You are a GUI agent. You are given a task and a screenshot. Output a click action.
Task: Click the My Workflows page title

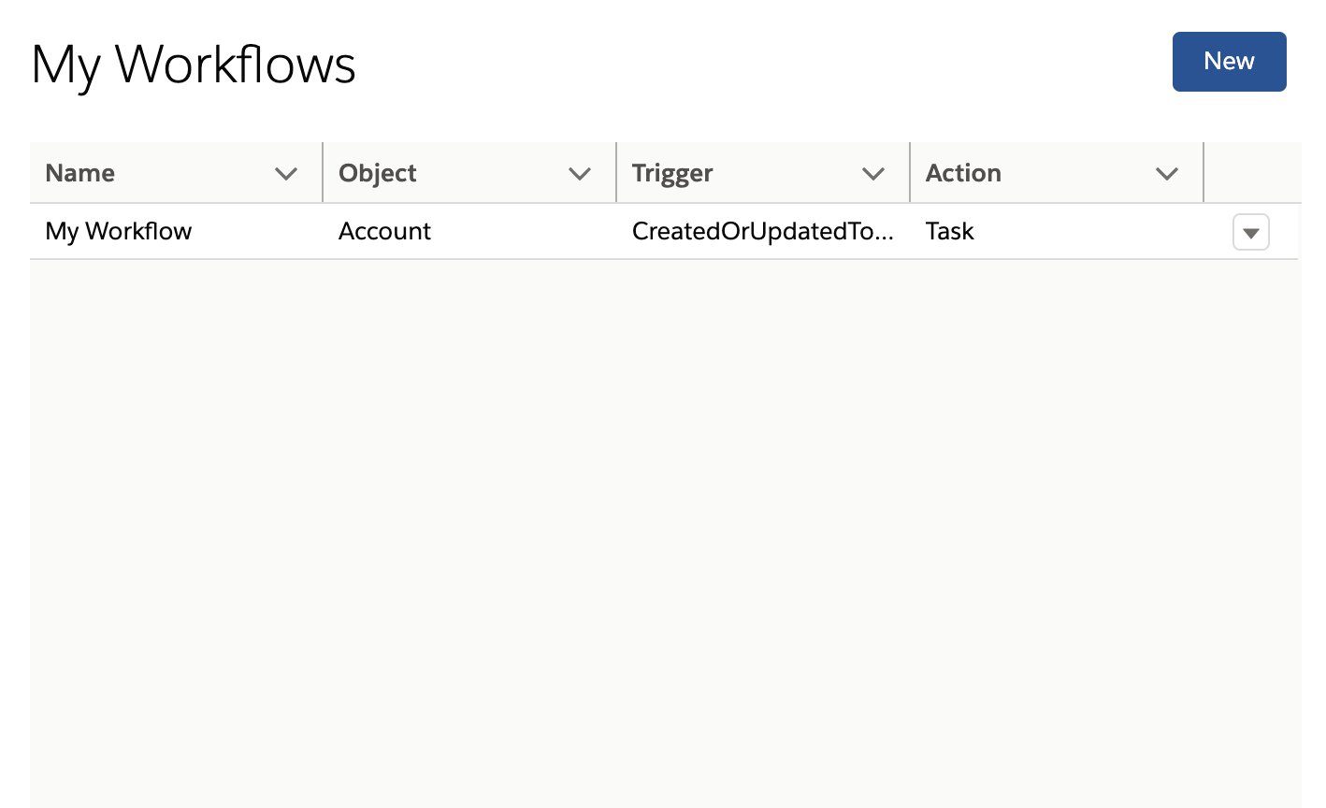[194, 65]
